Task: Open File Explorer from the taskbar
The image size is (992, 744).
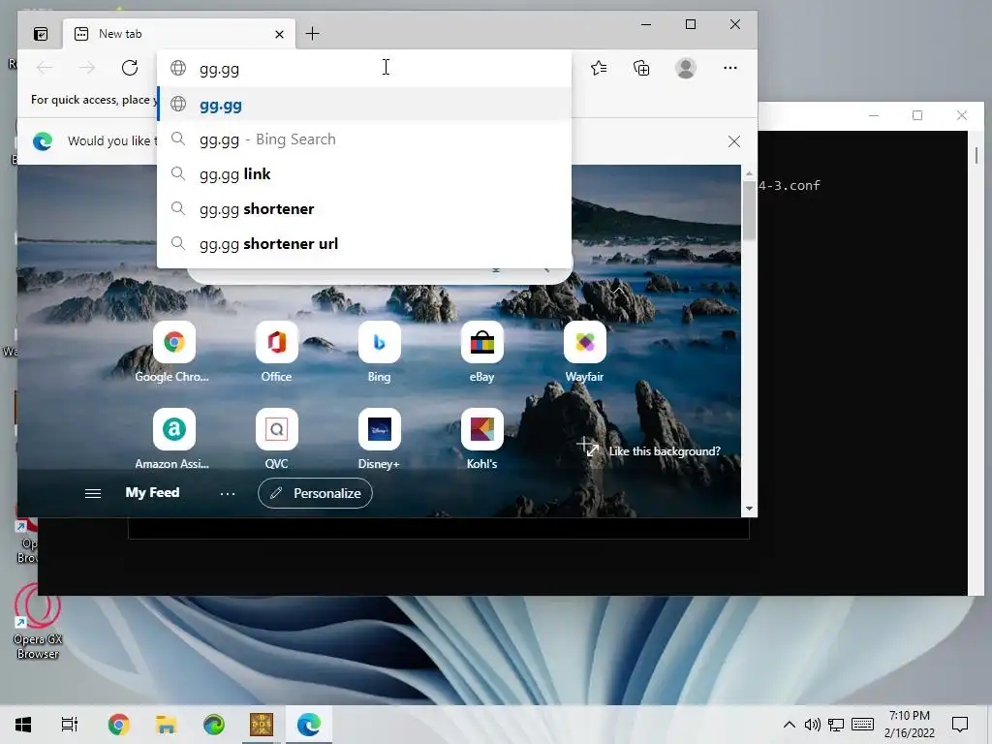Action: pos(166,725)
